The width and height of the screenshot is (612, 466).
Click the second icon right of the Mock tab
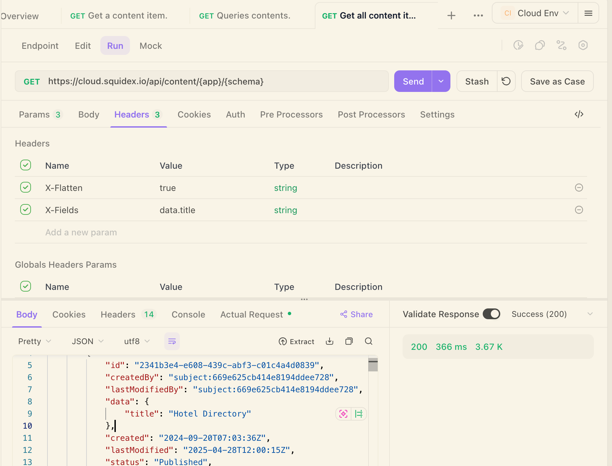[x=540, y=45]
